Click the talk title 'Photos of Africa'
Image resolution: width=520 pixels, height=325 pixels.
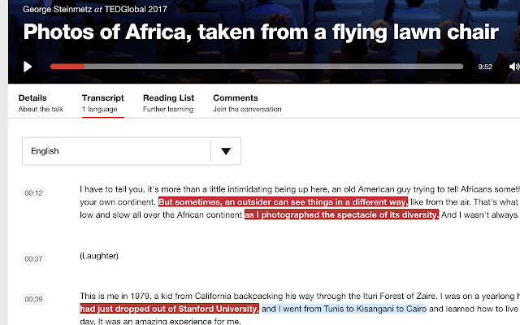point(261,32)
